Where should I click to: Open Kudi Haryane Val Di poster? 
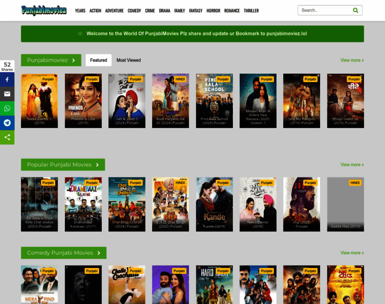(170, 101)
